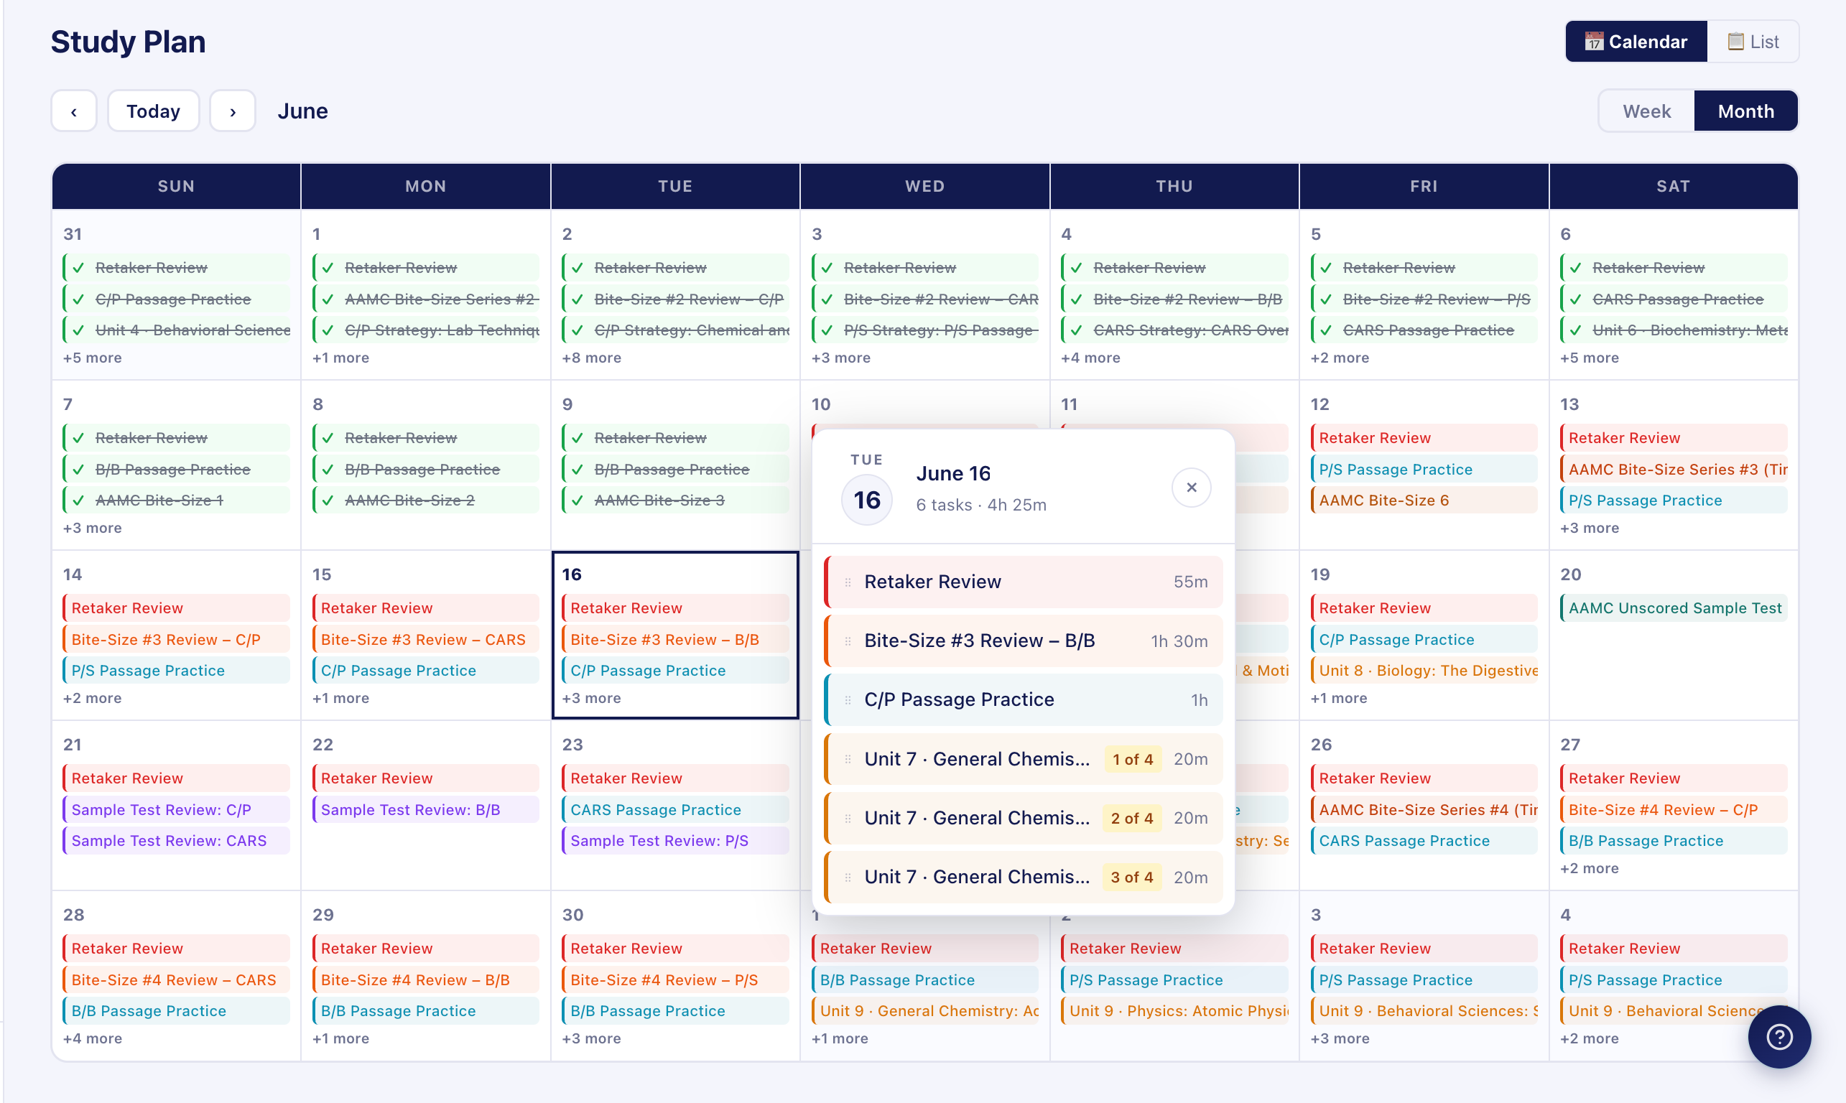
Task: Open Unit 9 Physics: Atomic Physics task
Action: pos(1174,1011)
